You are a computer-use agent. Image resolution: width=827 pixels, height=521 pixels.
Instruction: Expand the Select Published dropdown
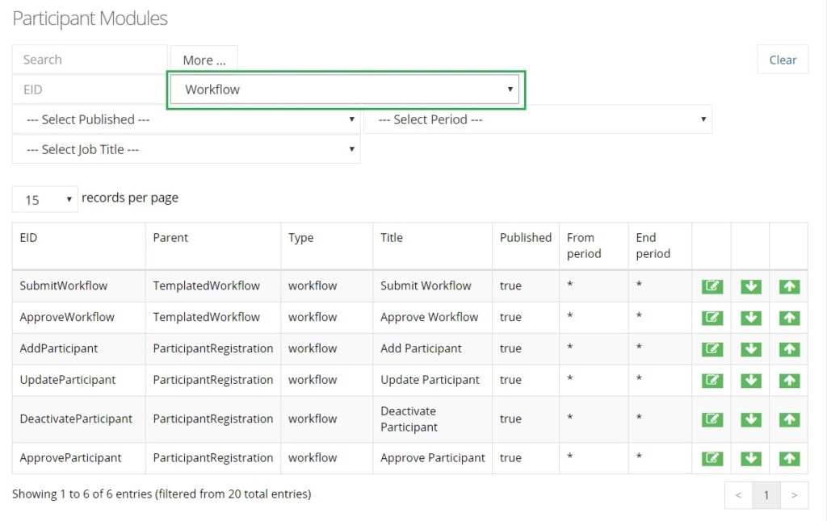[187, 119]
